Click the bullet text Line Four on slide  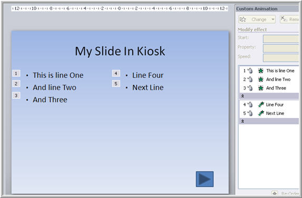tap(148, 75)
